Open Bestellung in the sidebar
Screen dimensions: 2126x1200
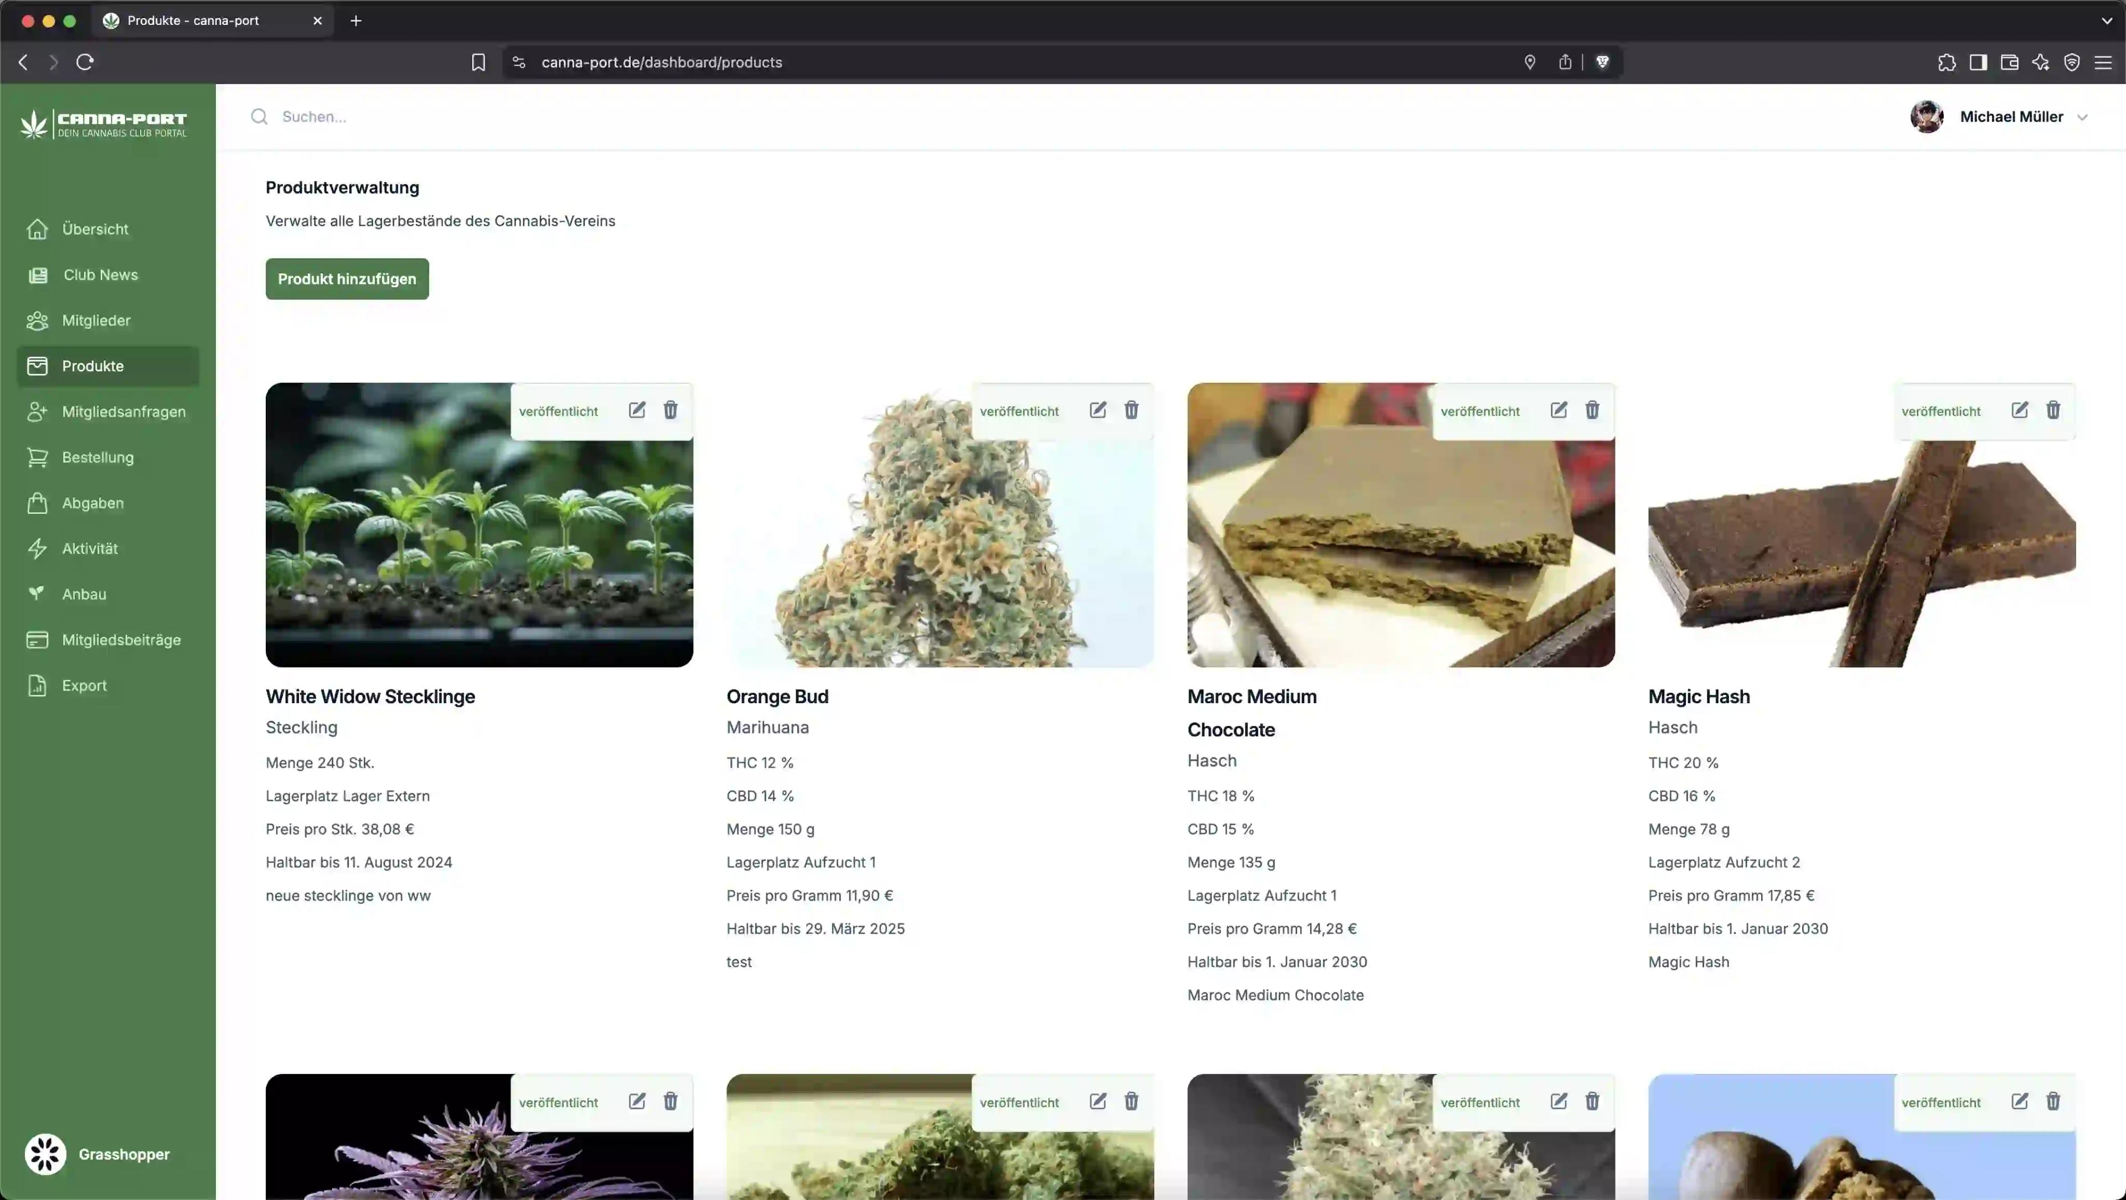click(107, 457)
